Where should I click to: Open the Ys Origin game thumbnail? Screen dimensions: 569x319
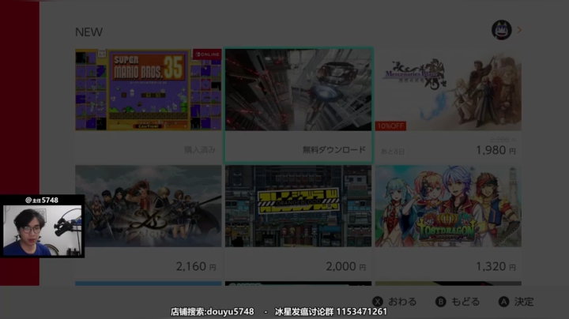(x=149, y=206)
